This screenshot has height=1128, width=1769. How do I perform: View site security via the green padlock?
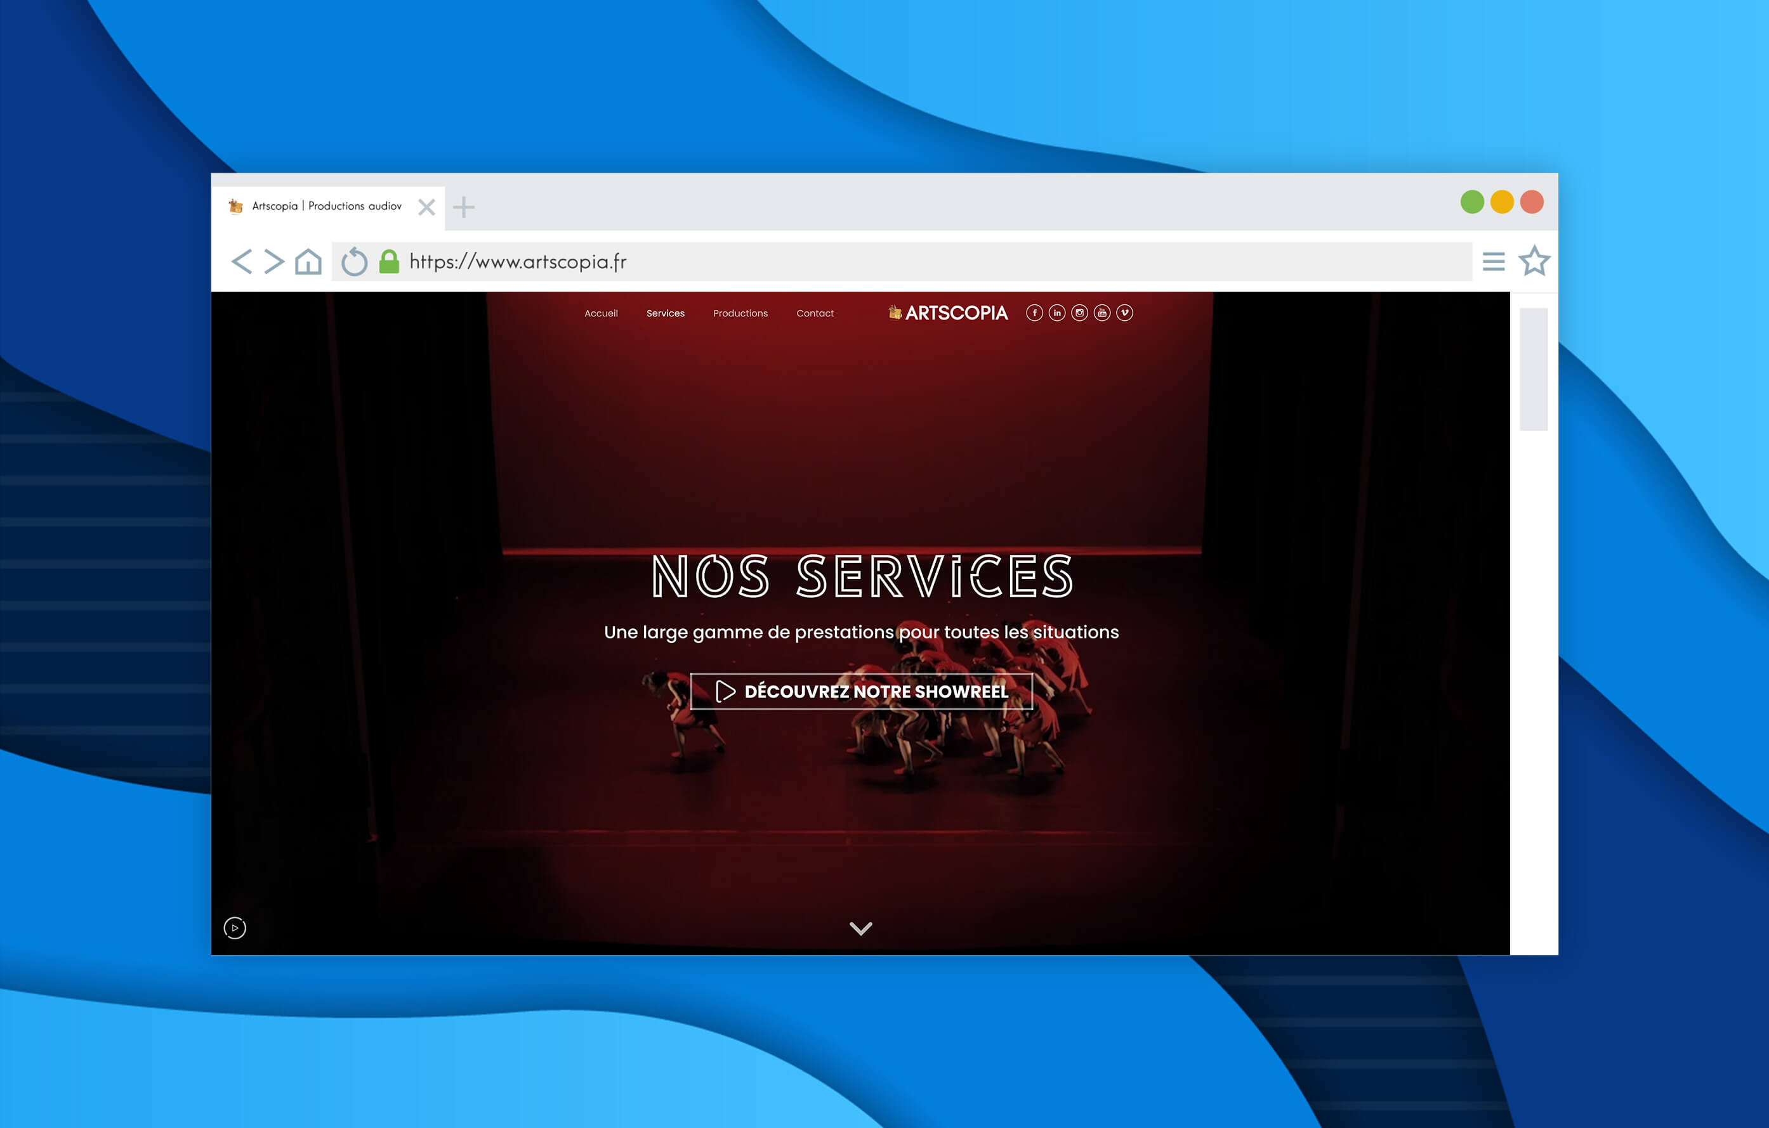390,261
